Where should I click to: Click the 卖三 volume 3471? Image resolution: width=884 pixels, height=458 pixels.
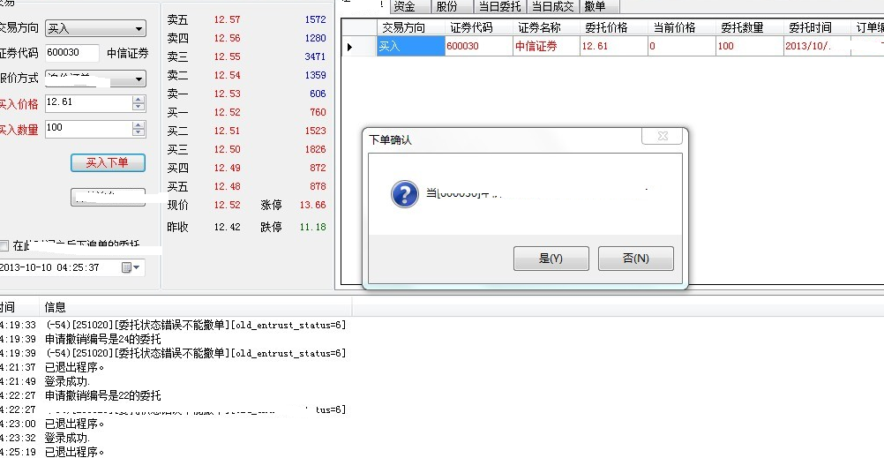[315, 57]
